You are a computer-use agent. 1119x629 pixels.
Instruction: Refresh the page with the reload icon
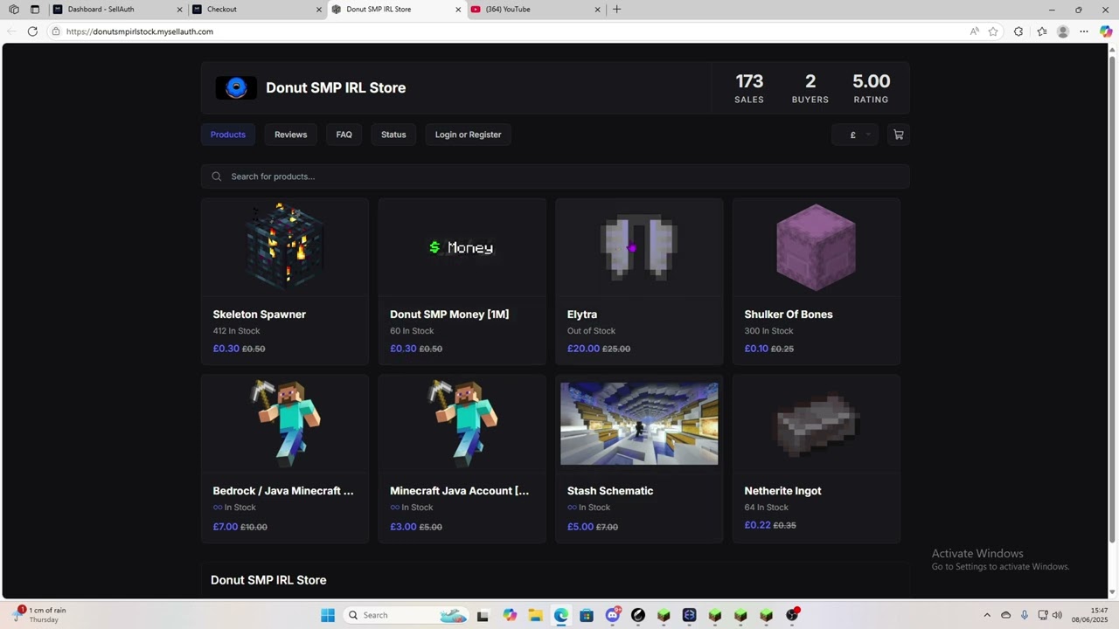point(32,31)
